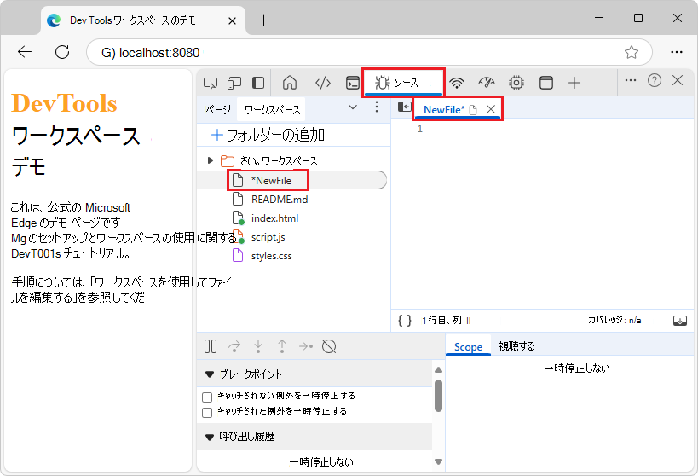
Task: Click Step over next function call icon
Action: tap(234, 346)
